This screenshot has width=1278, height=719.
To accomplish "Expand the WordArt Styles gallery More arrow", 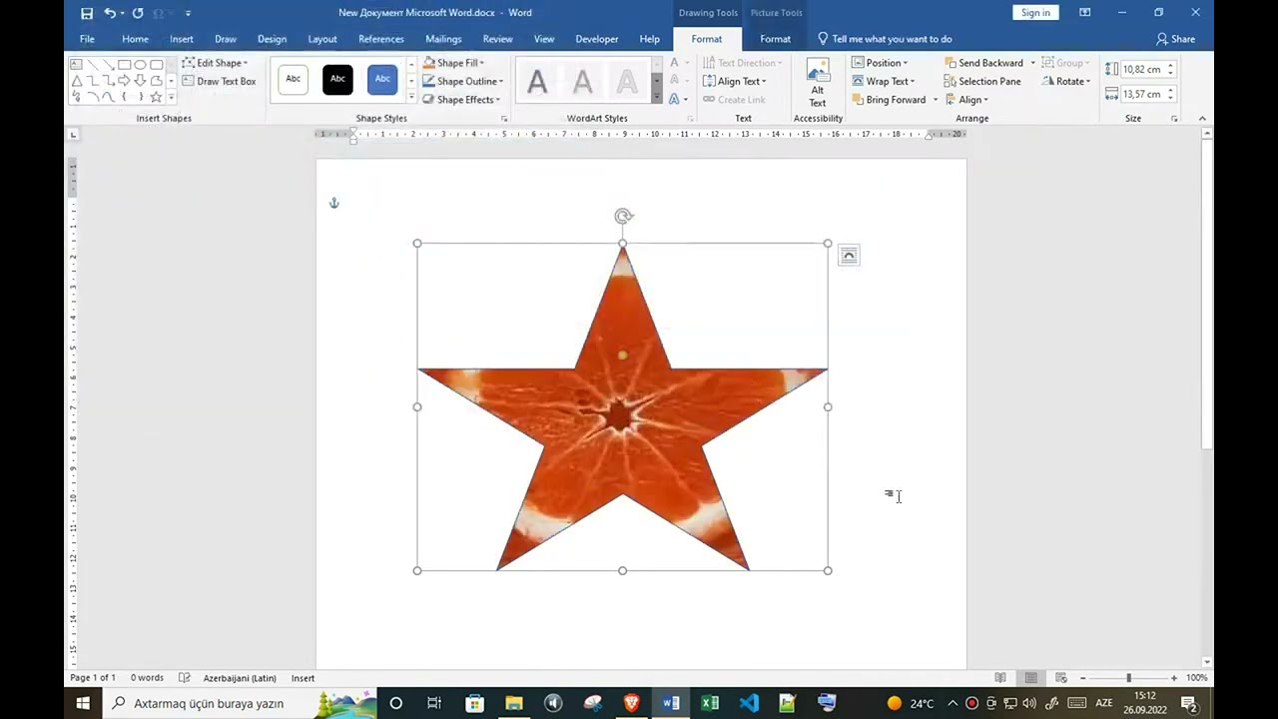I will coord(656,98).
